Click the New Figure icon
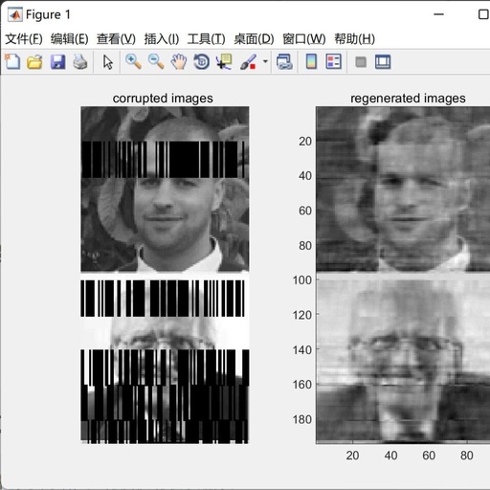 pos(12,61)
